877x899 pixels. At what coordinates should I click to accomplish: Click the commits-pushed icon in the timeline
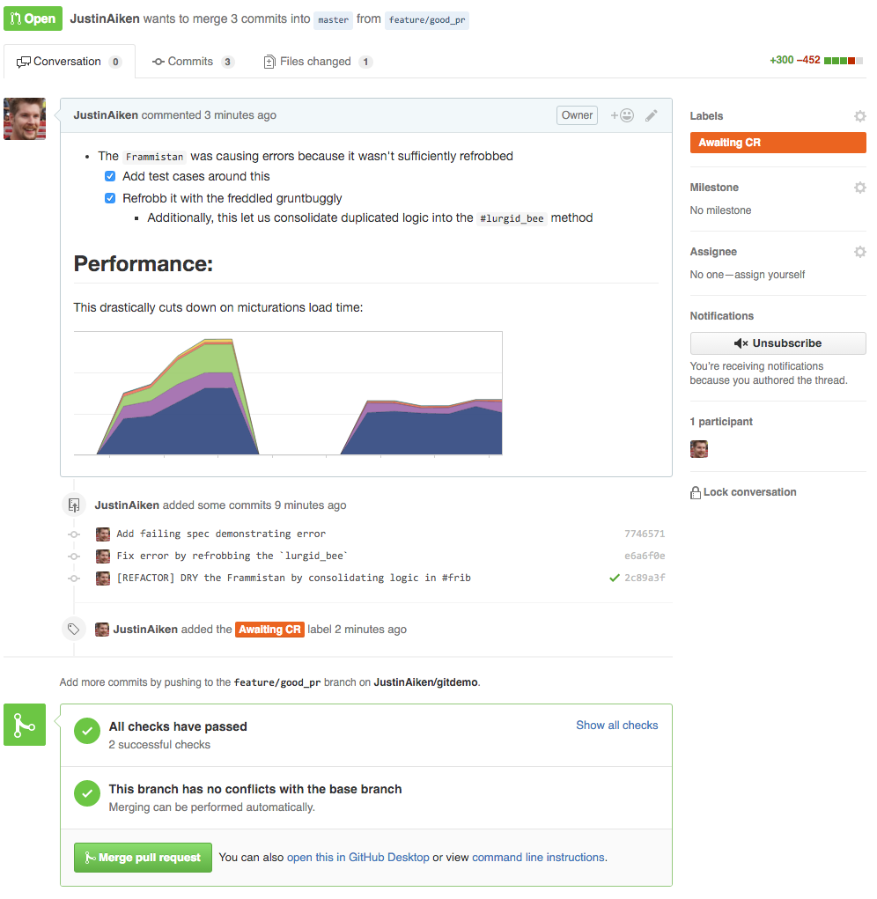tap(73, 505)
